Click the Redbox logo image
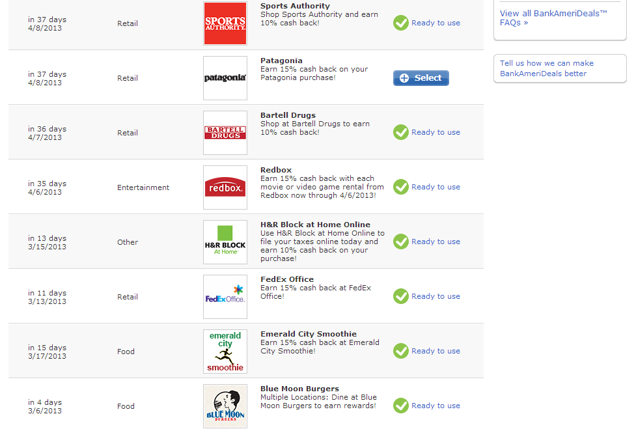This screenshot has width=636, height=429. tap(225, 187)
